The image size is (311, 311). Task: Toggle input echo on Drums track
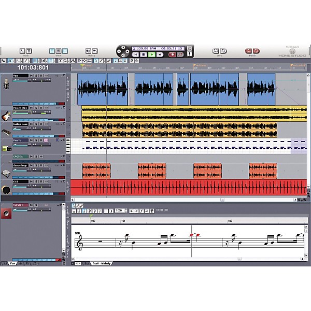point(46,140)
